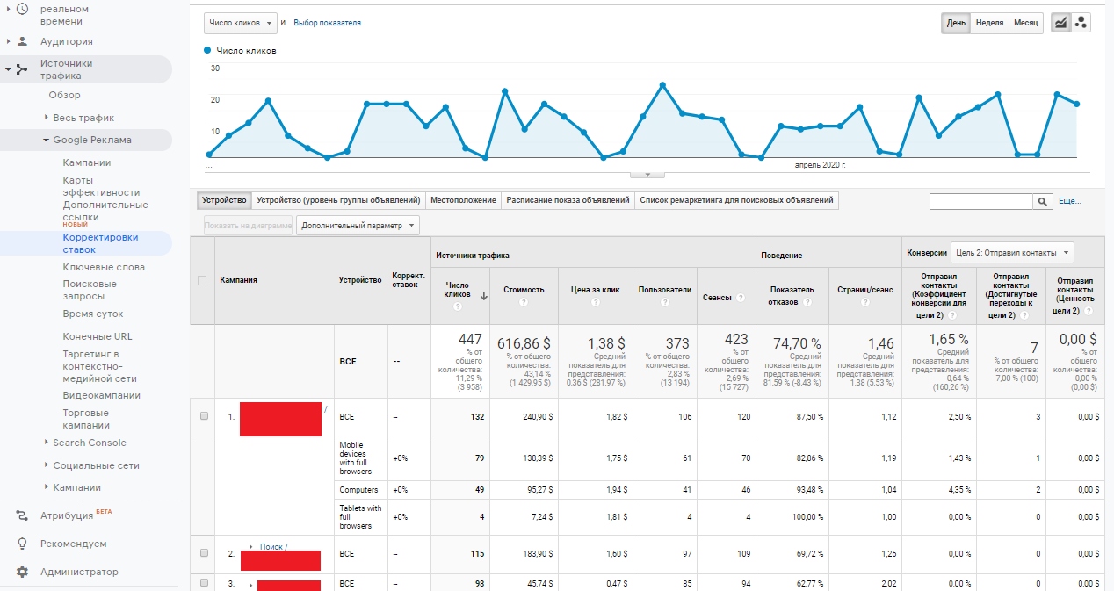Open help icon for Страниц/сеанс
1114x591 pixels.
(865, 302)
